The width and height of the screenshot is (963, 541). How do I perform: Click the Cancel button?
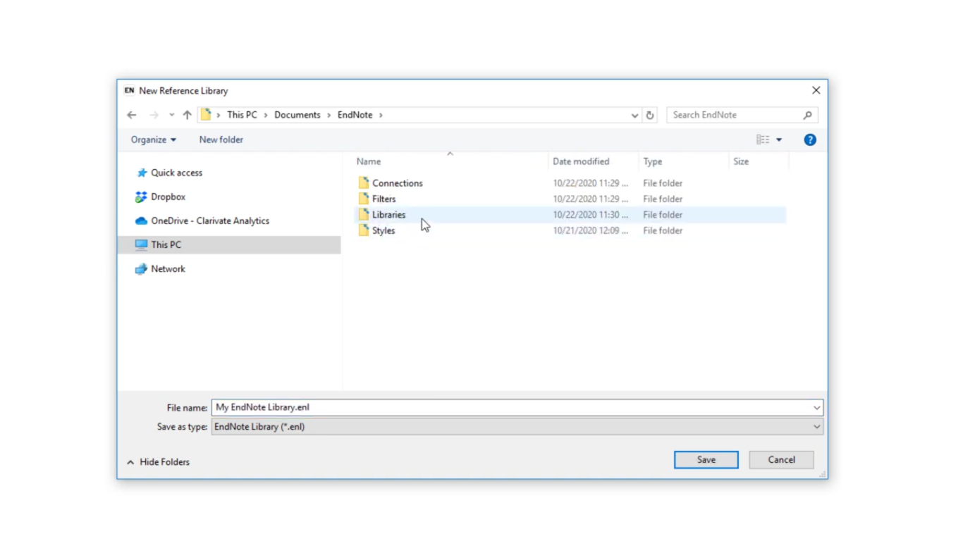pyautogui.click(x=781, y=459)
